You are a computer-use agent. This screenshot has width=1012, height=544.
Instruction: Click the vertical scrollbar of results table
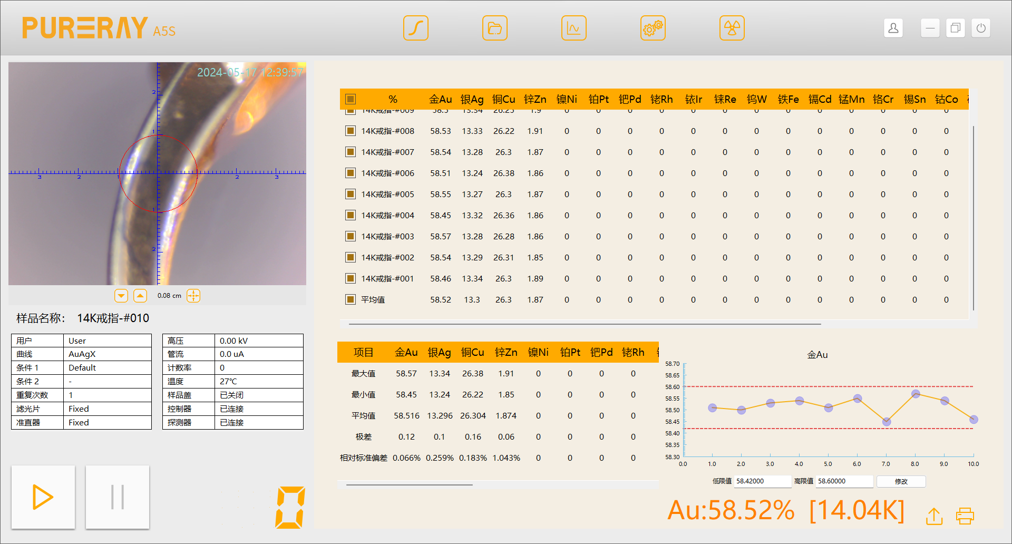[x=973, y=218]
